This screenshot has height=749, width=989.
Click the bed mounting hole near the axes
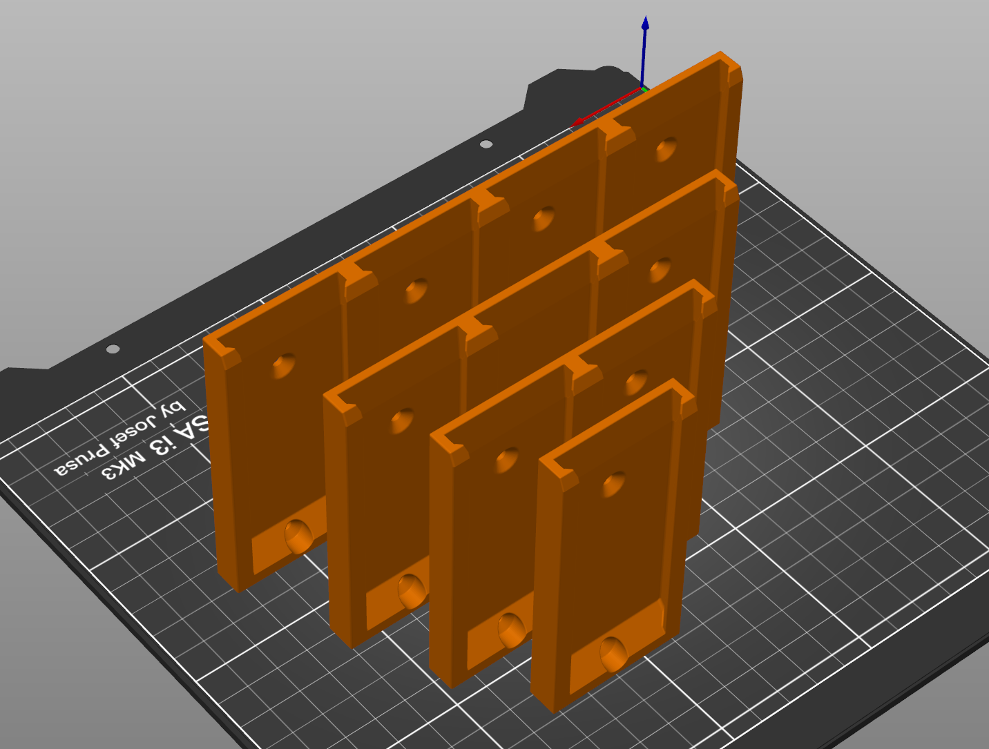(x=486, y=144)
